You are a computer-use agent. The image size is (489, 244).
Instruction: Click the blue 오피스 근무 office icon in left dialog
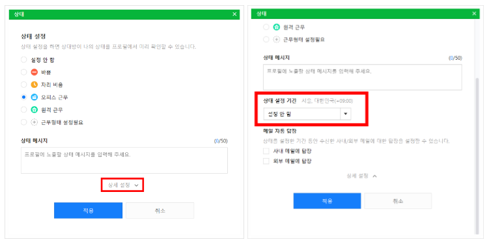tap(35, 97)
